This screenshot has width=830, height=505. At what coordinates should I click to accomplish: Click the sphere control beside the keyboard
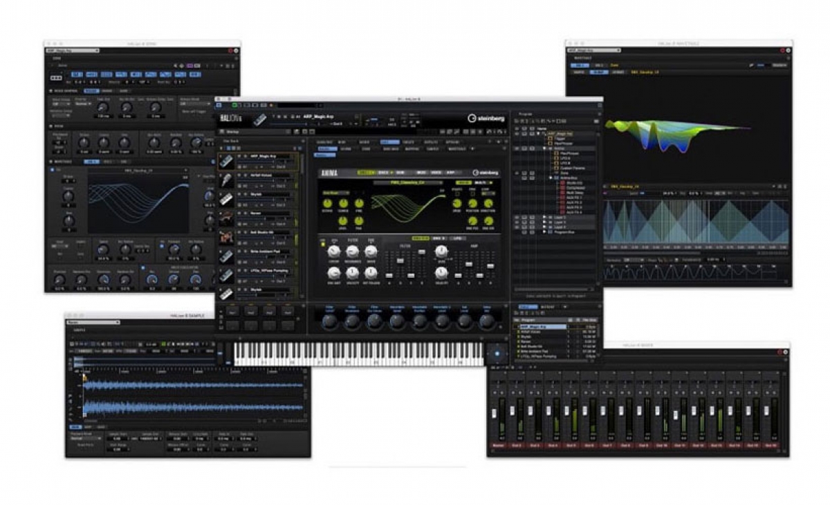click(497, 353)
